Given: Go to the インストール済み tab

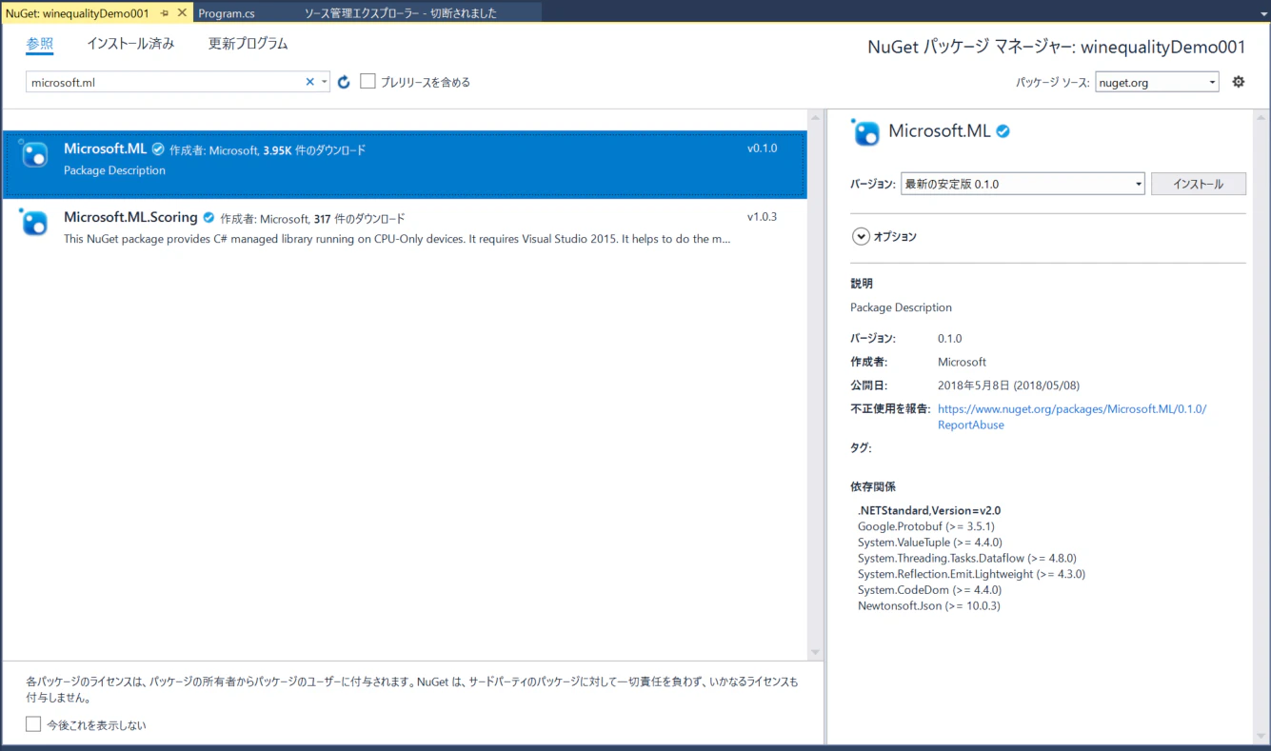Looking at the screenshot, I should [x=130, y=44].
